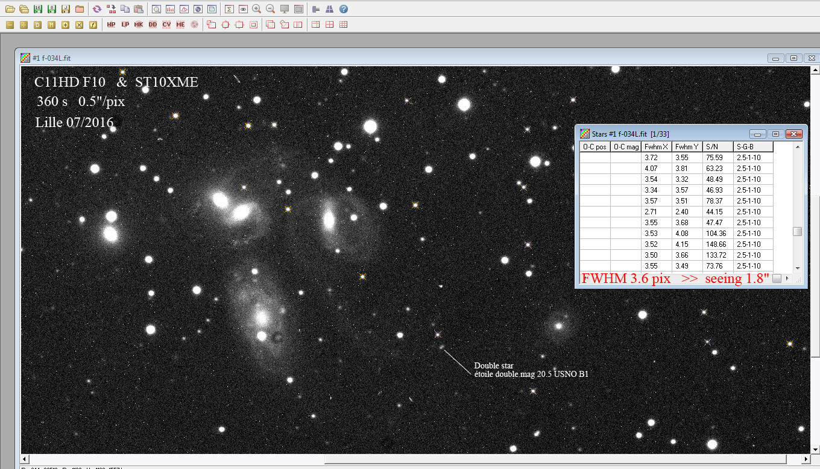Save image as 16-bit with the floppy icon
Viewport: 820px width, 469px height.
[x=38, y=9]
